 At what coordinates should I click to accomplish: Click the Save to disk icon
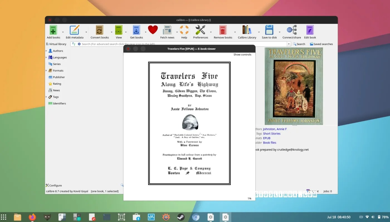tap(269, 30)
